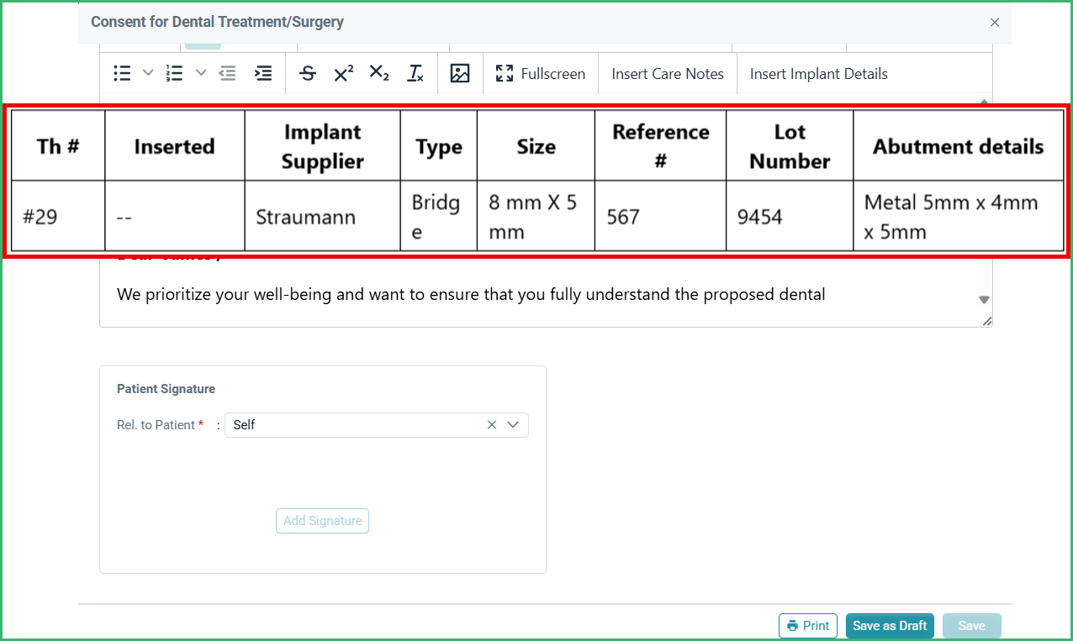Close the Consent for Dental Treatment dialog
Screen dimensions: 1073x641
point(995,23)
